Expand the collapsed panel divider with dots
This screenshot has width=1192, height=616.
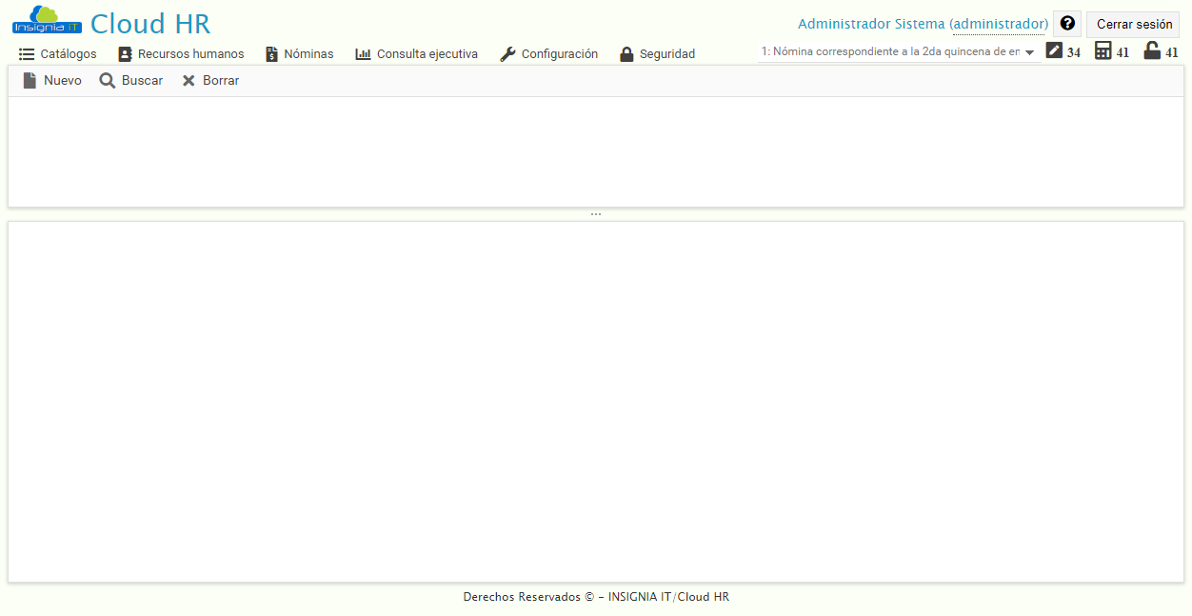coord(596,212)
